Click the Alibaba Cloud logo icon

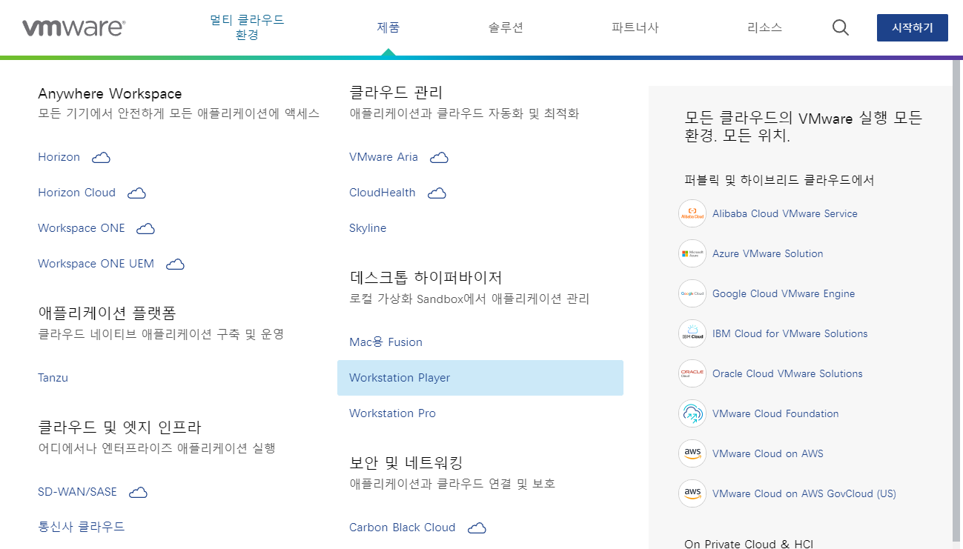[x=692, y=213]
